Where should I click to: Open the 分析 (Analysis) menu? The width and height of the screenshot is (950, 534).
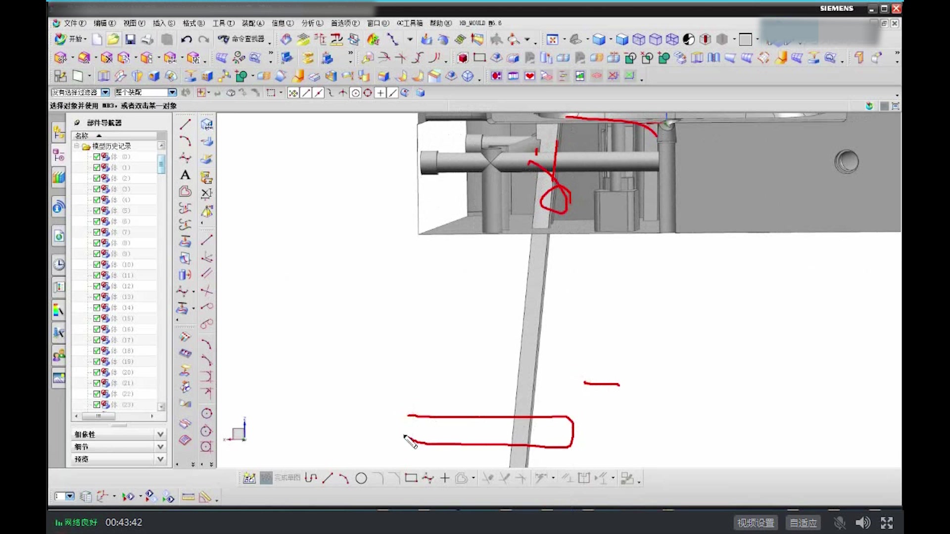pos(312,23)
